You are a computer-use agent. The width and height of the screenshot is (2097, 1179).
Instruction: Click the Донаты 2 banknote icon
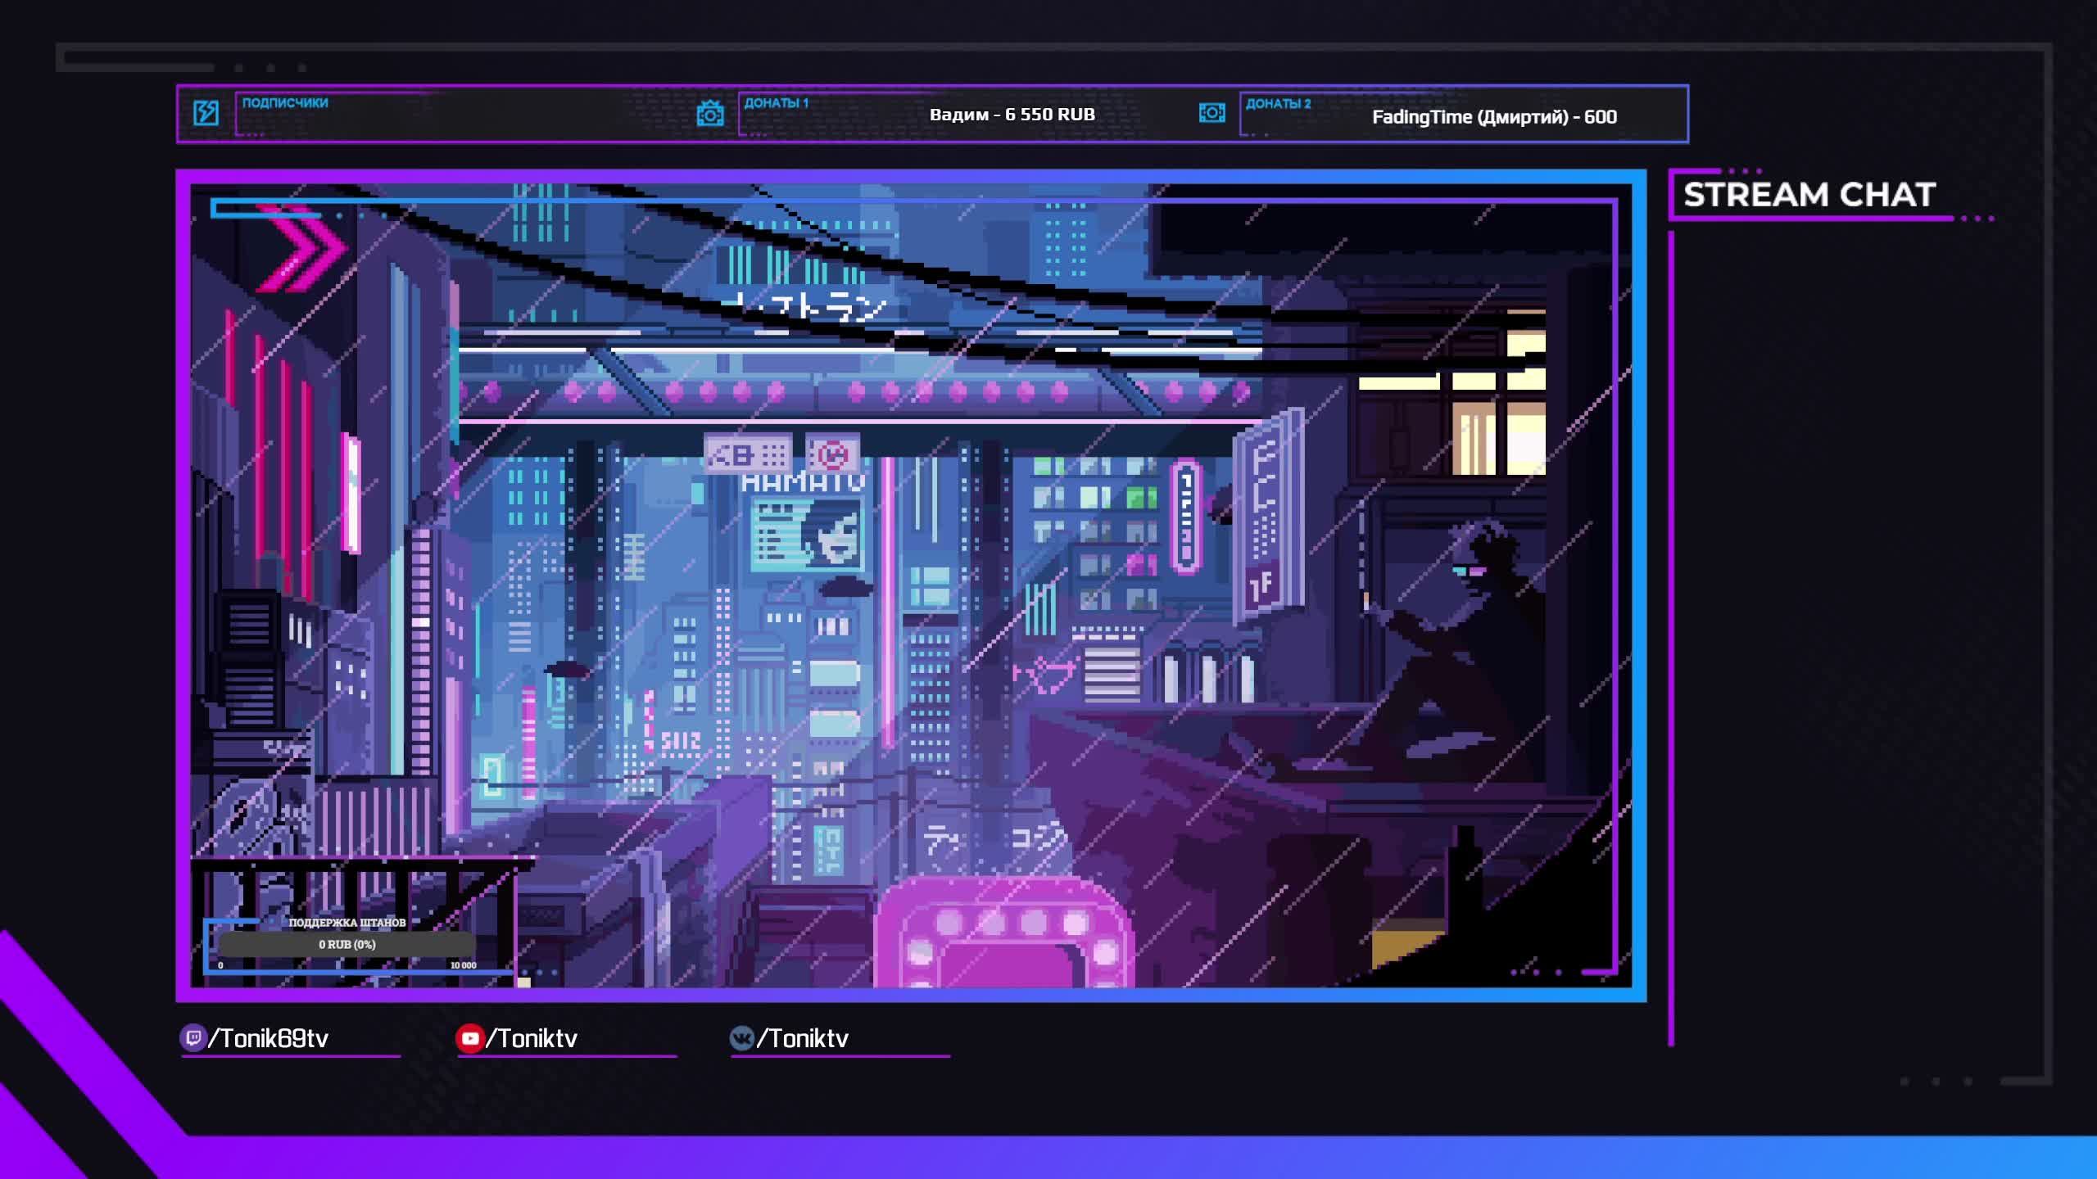click(x=1212, y=113)
